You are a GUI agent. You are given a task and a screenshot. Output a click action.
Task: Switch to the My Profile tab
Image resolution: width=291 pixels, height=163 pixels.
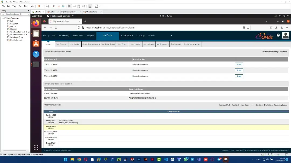coord(75,44)
